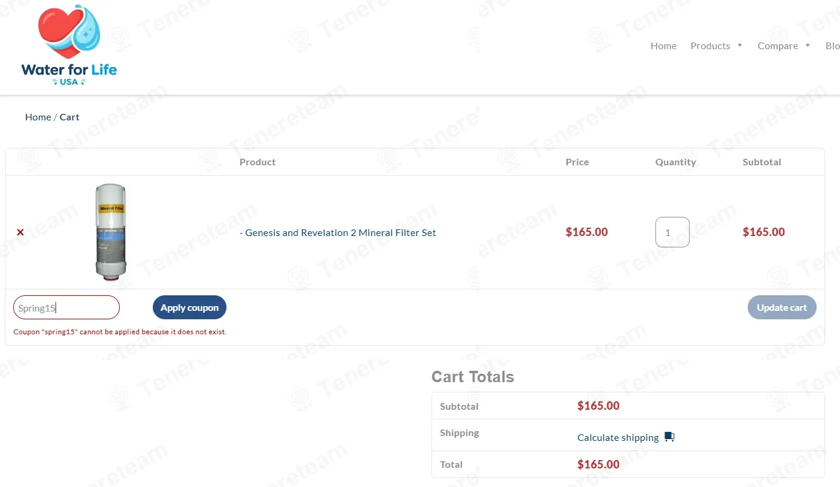Click the Water for Life USA logo
This screenshot has height=487, width=840.
[x=69, y=46]
